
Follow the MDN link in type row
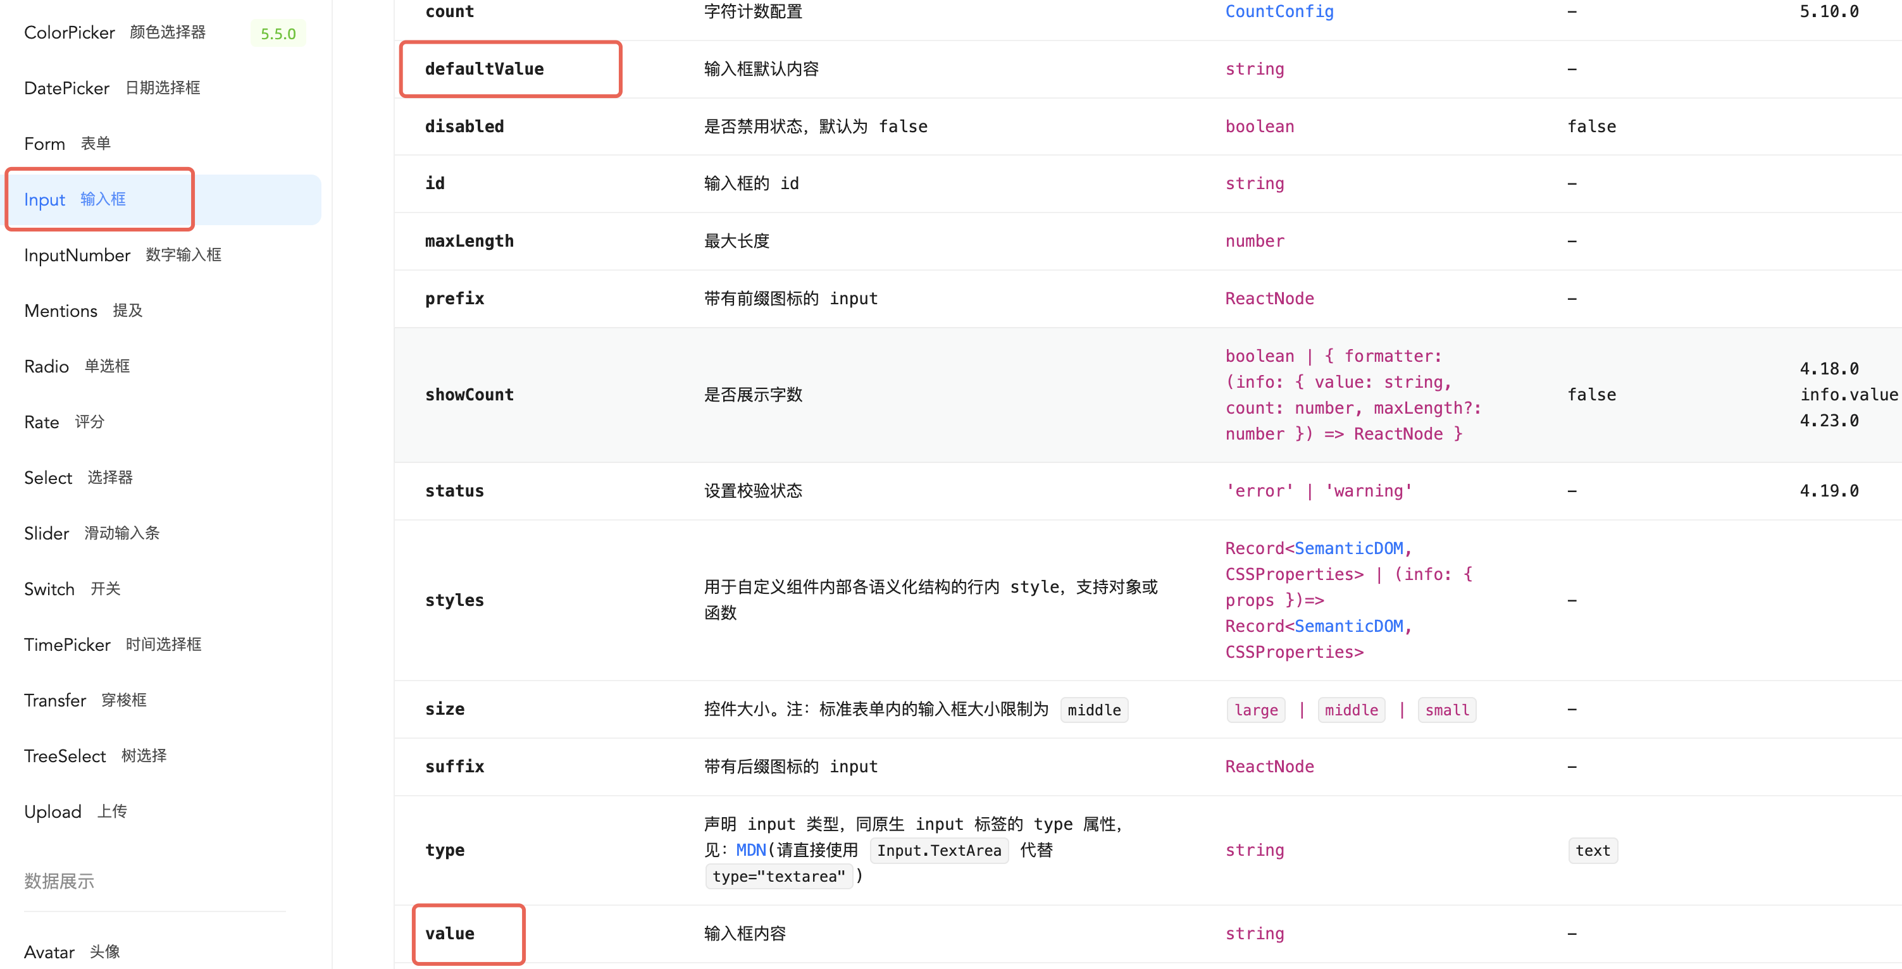pyautogui.click(x=750, y=850)
